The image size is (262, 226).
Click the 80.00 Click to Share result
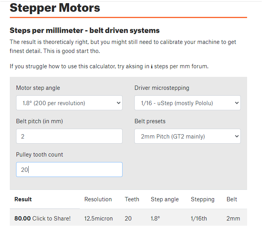(x=42, y=218)
